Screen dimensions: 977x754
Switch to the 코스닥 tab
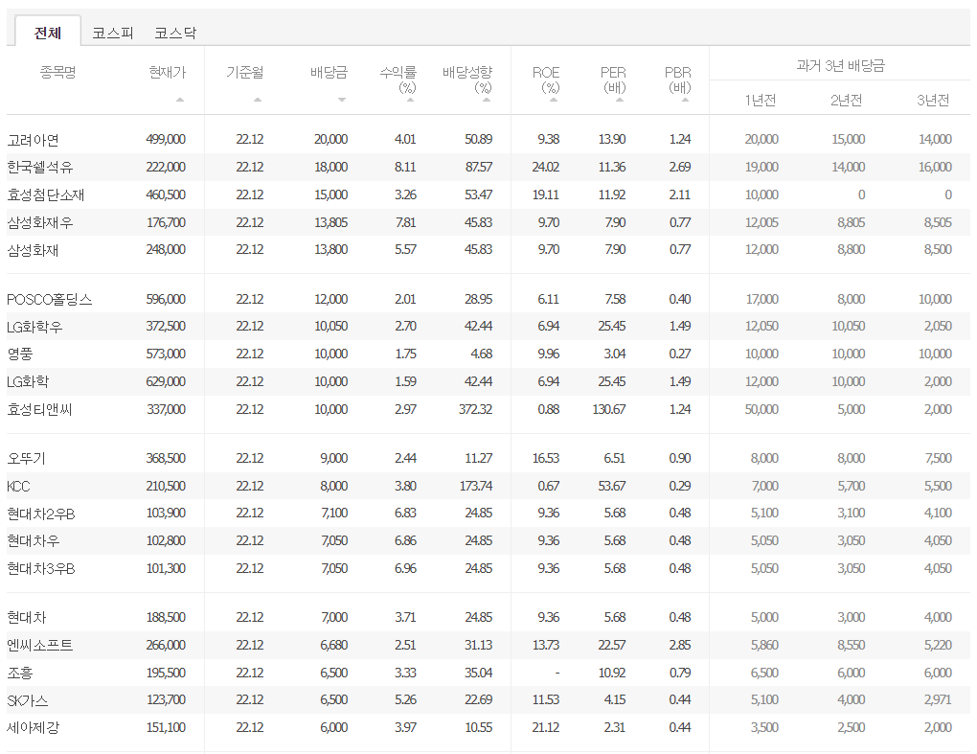175,33
